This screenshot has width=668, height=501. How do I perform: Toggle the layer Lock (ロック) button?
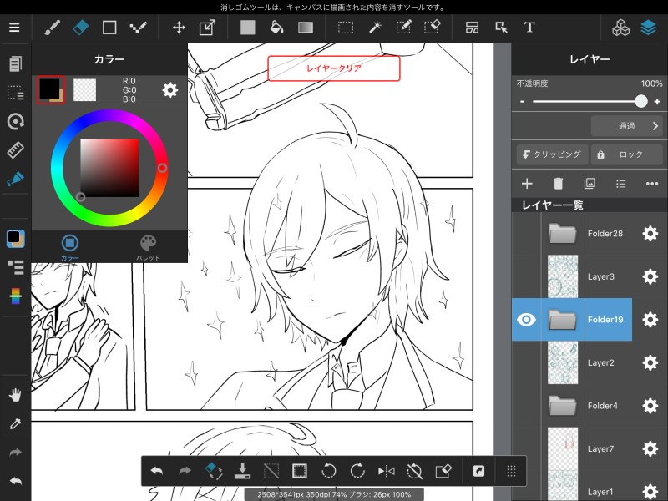pos(627,154)
